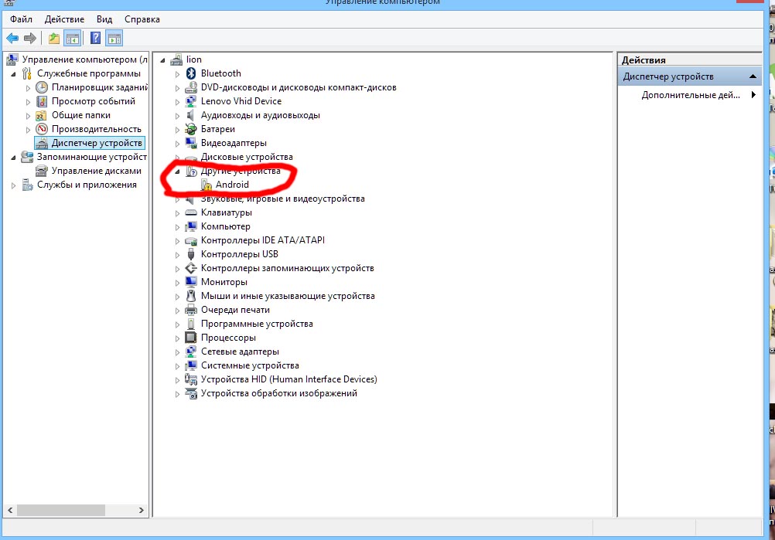Select the Планировщик заданий clock icon
Image resolution: width=775 pixels, height=540 pixels.
coord(42,87)
